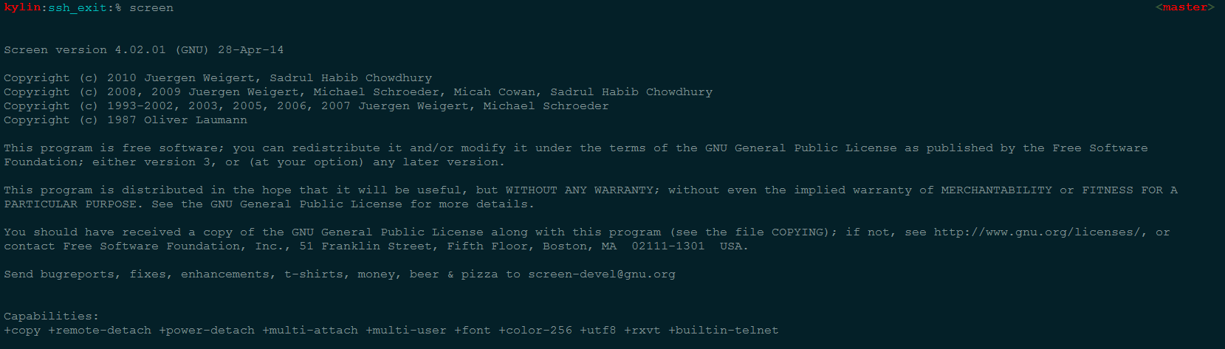Click the +utf8 capability
Image resolution: width=1225 pixels, height=349 pixels.
point(598,330)
